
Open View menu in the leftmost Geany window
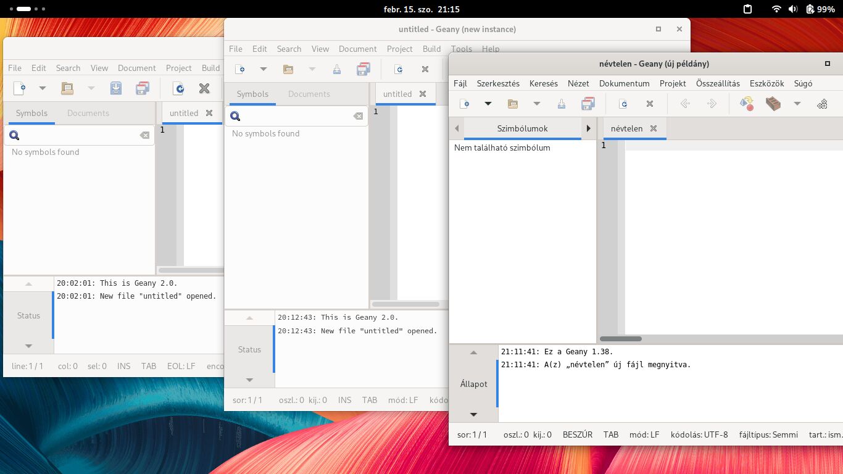pyautogui.click(x=99, y=68)
